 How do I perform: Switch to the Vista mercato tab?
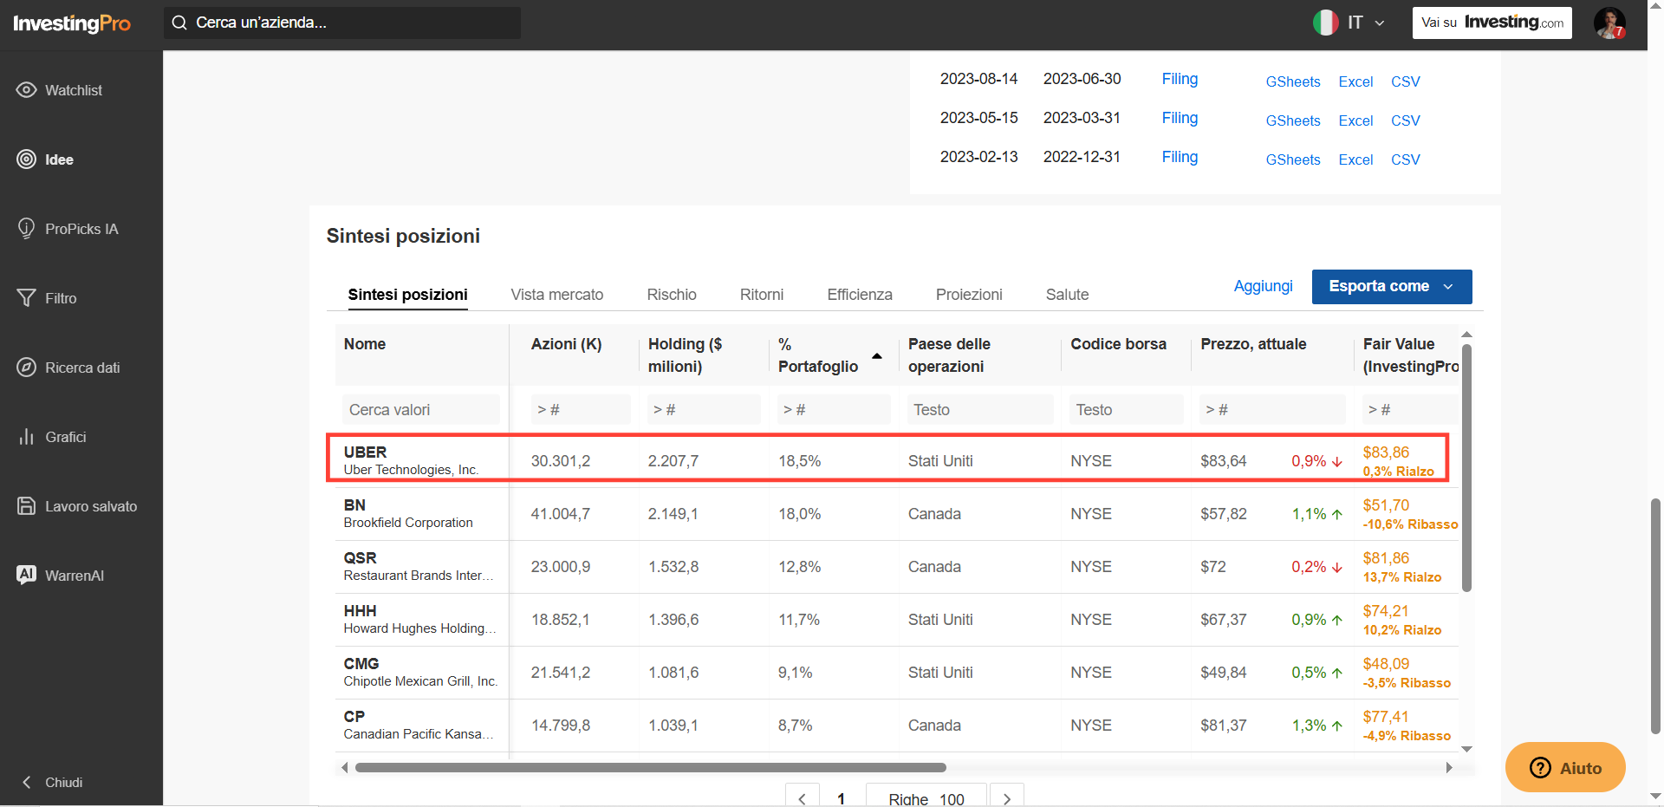pyautogui.click(x=557, y=295)
